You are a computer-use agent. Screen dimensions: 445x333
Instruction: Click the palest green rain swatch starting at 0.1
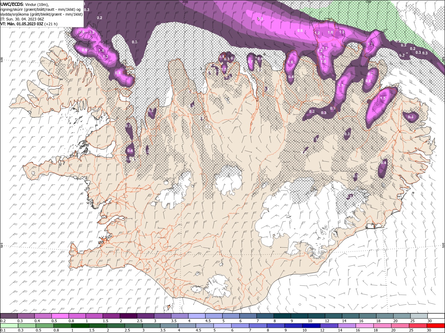point(9,326)
